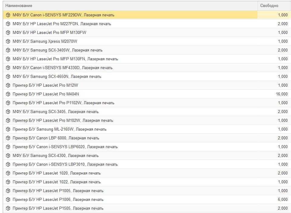Select row 'МФУ Б/У Samsung SCX-4650N, Лазерная печать'
Screen dimensions: 291x213
[x=147, y=77]
